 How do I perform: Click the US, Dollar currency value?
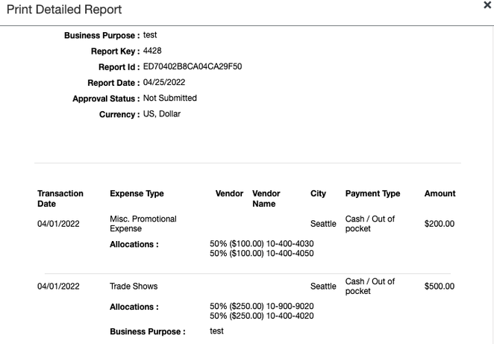(x=162, y=113)
